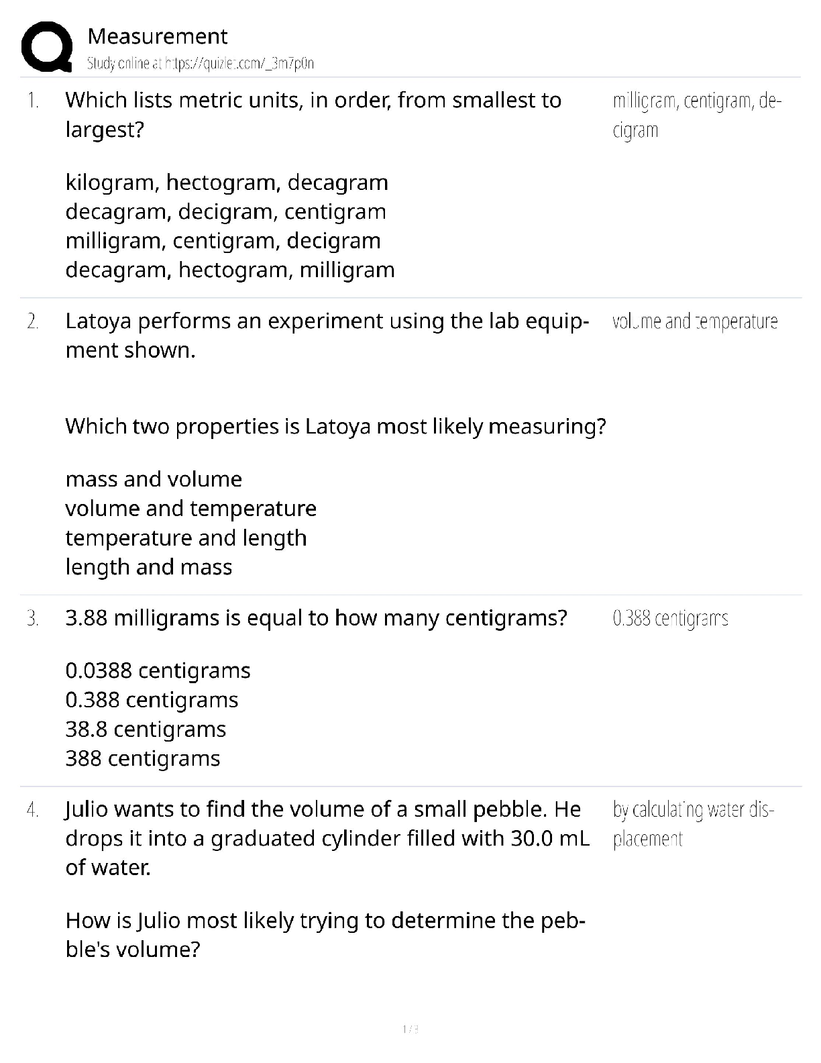Choose the option 'milligram, centigram, decigram'
Viewport: 821px width, 1063px height.
(x=223, y=241)
